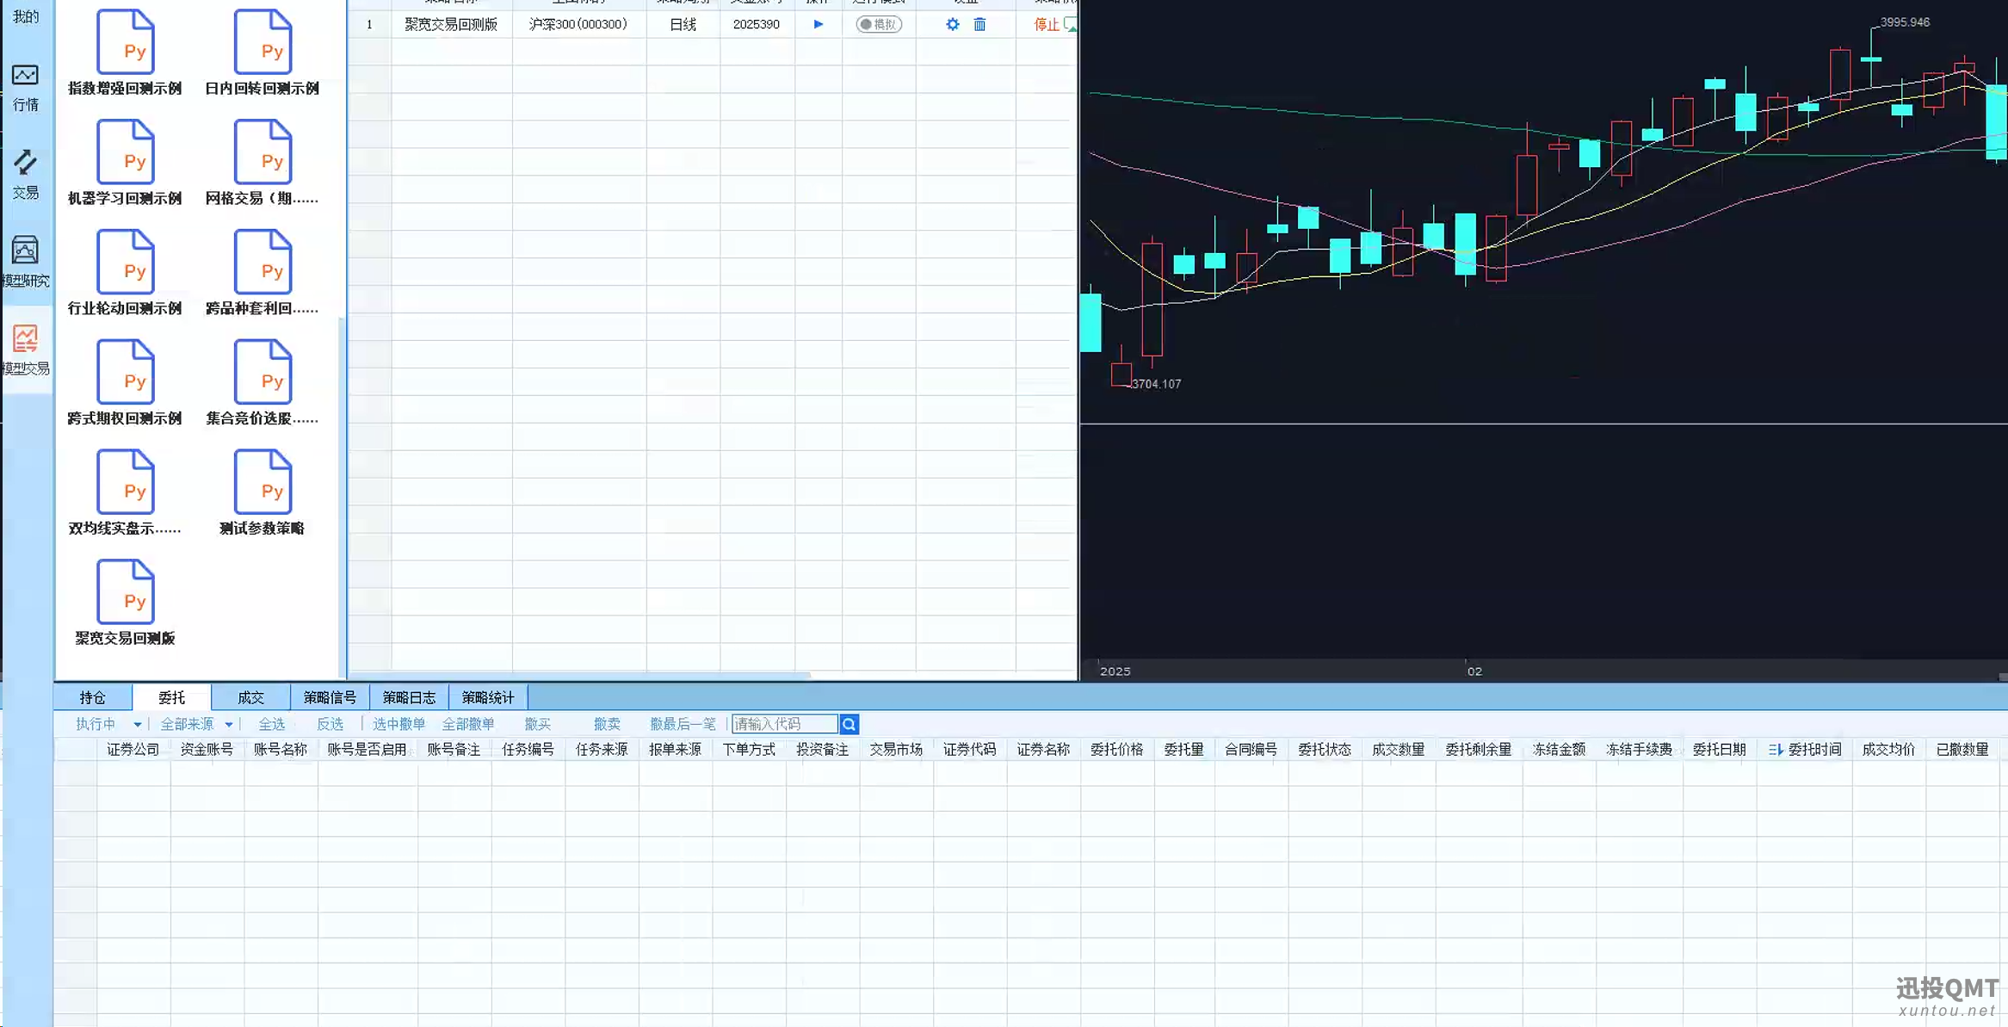This screenshot has height=1027, width=2008.
Task: Click the 选中撤单 cancel selected button
Action: coord(399,724)
